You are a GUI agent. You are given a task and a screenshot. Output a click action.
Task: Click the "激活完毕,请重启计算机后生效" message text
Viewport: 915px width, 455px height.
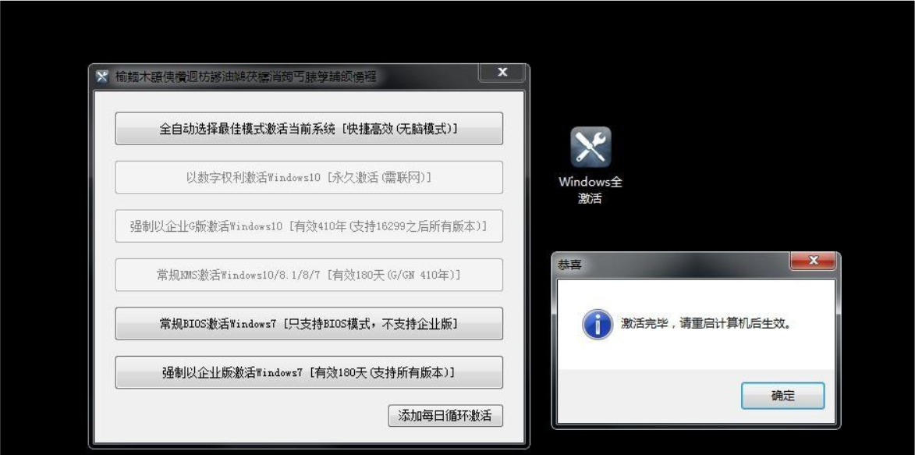point(708,323)
